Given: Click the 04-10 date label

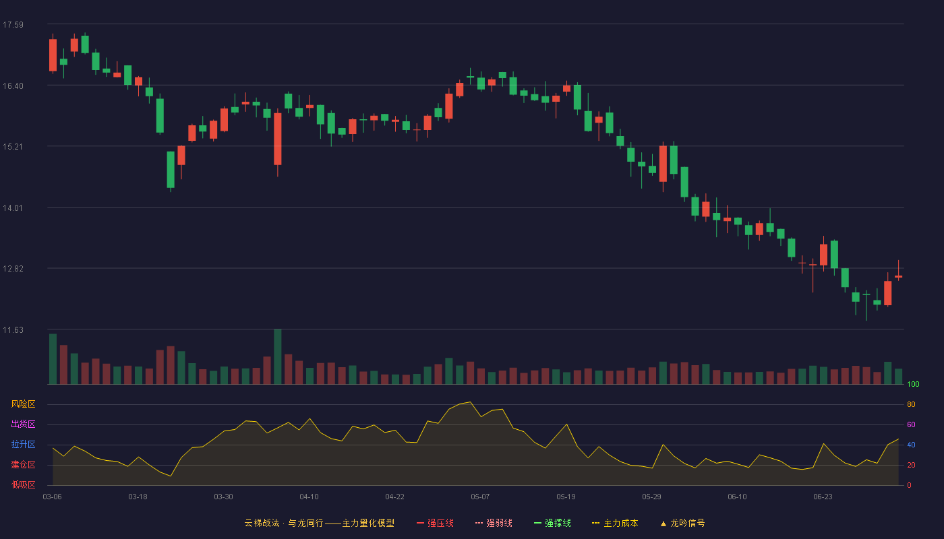Looking at the screenshot, I should point(309,497).
